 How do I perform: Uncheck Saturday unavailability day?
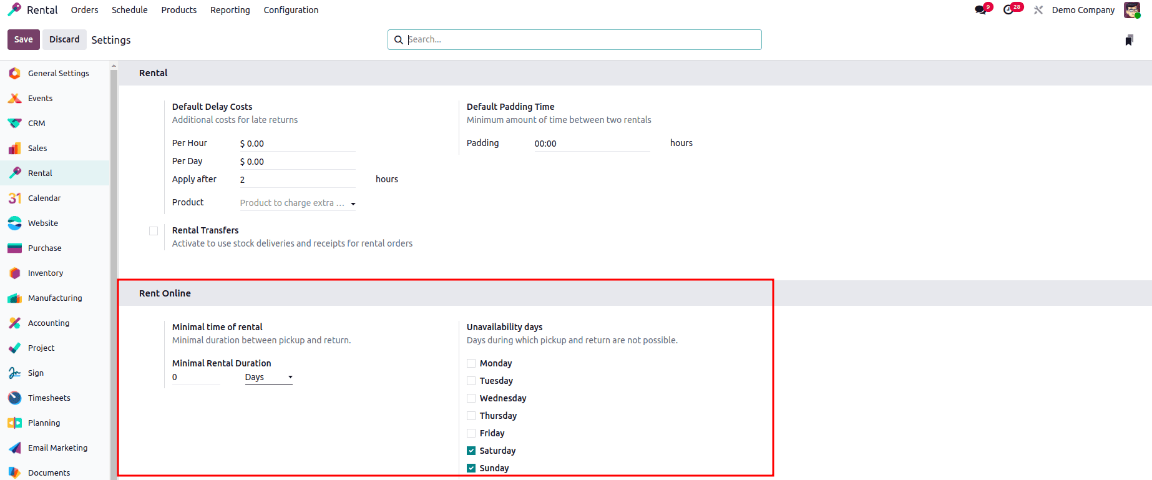tap(471, 451)
